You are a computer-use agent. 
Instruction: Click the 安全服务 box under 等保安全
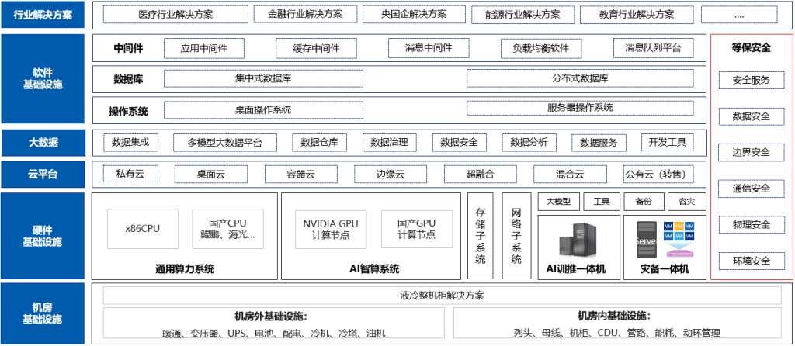(x=751, y=80)
